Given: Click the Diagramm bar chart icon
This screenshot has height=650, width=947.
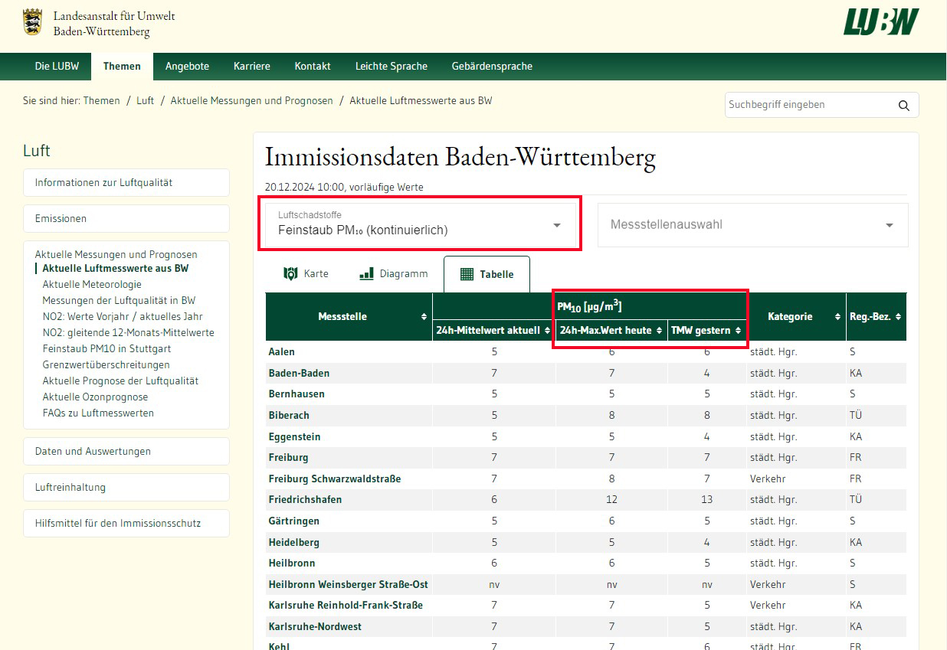Looking at the screenshot, I should pyautogui.click(x=366, y=273).
